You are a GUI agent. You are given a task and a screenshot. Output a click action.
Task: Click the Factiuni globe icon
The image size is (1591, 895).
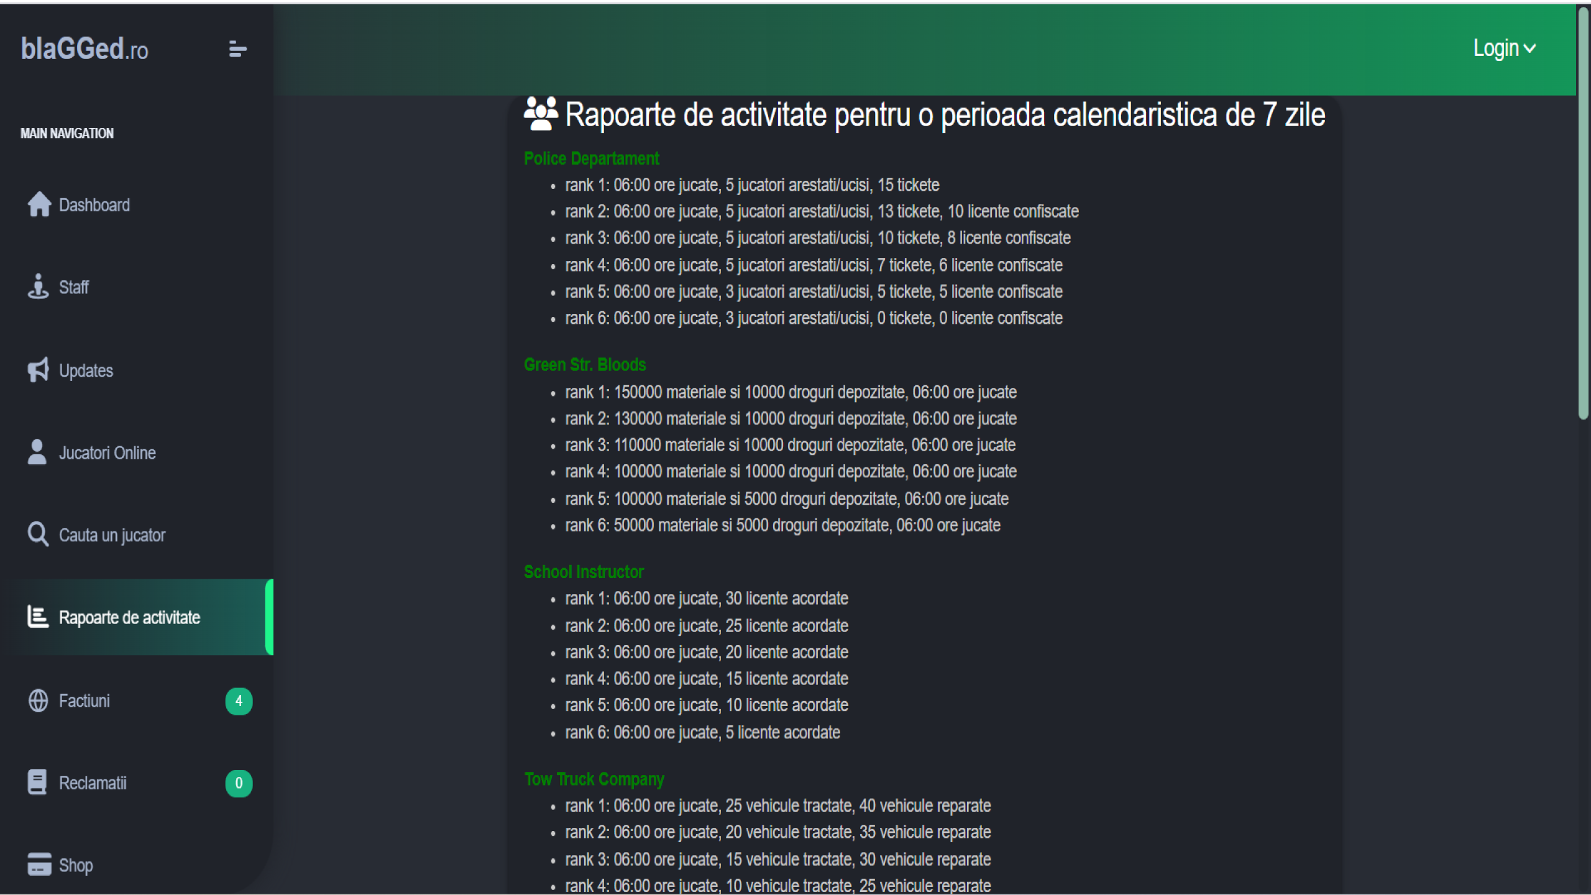[x=38, y=700]
